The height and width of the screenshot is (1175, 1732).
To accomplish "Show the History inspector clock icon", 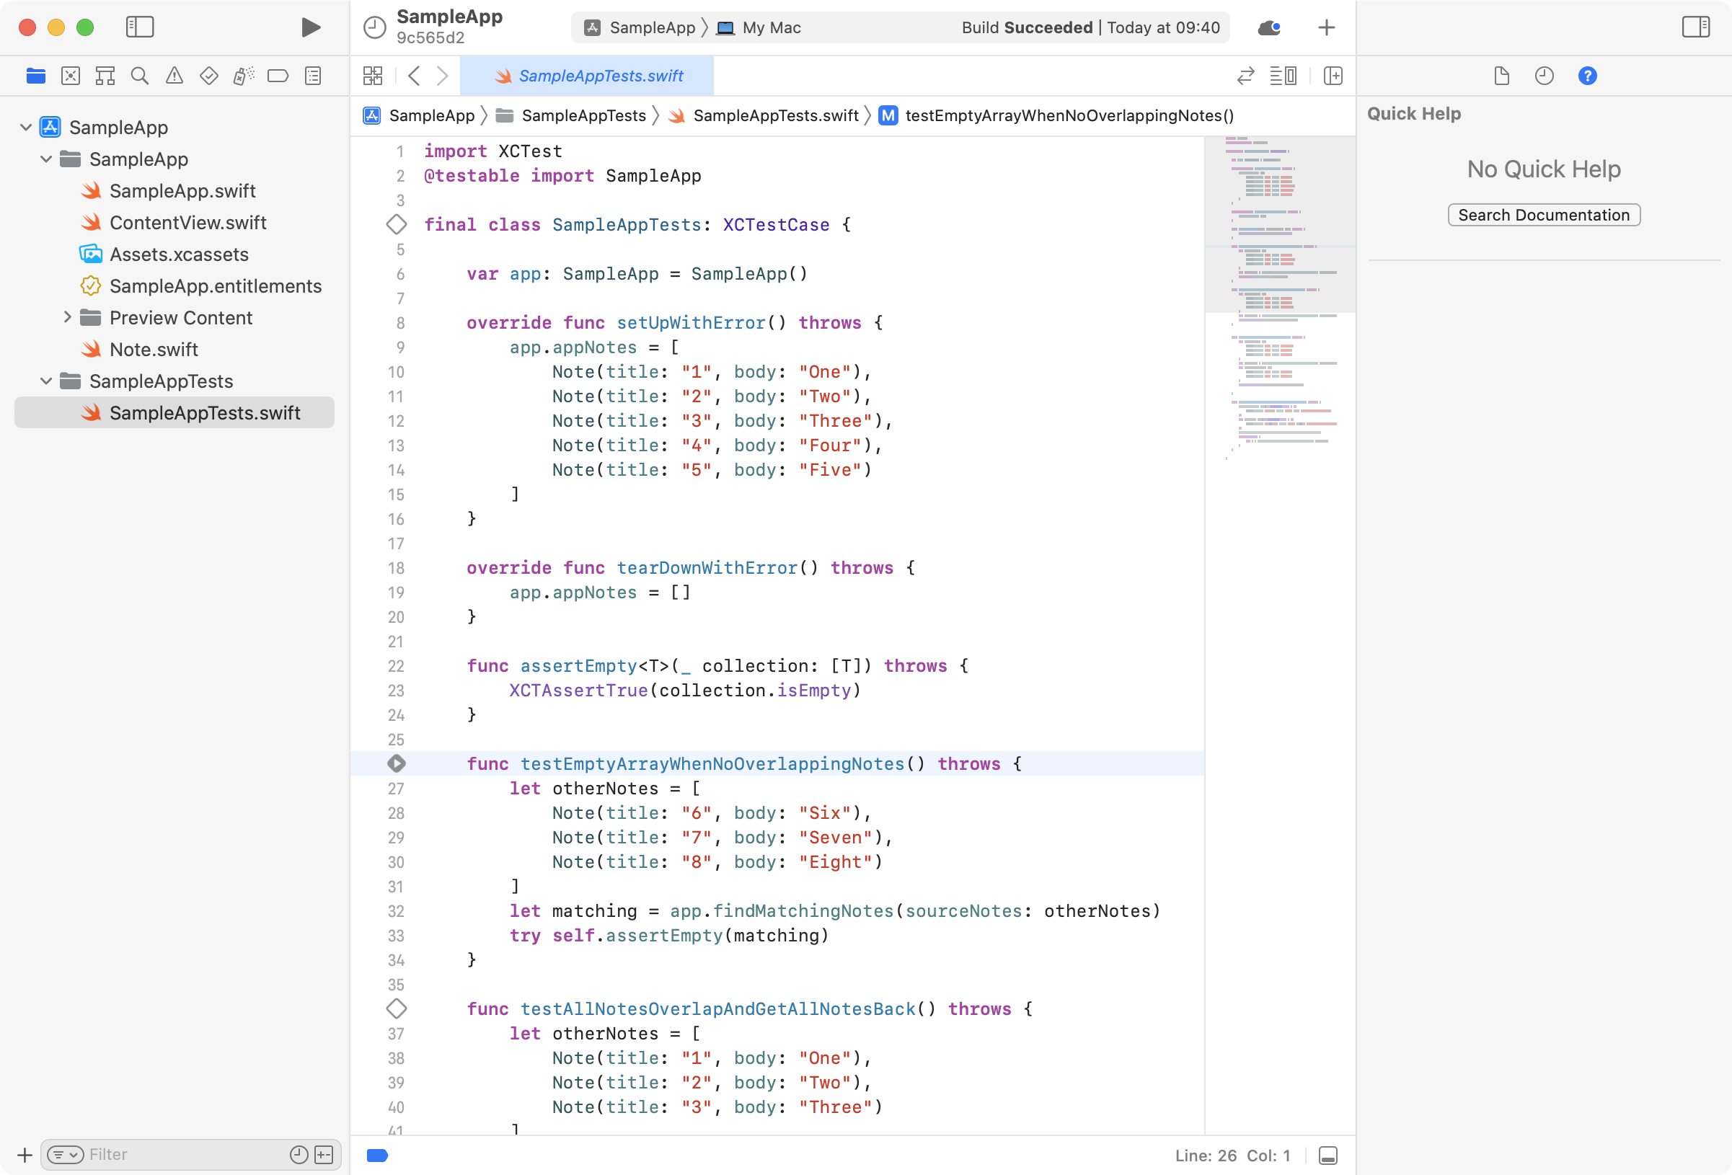I will (x=1544, y=75).
